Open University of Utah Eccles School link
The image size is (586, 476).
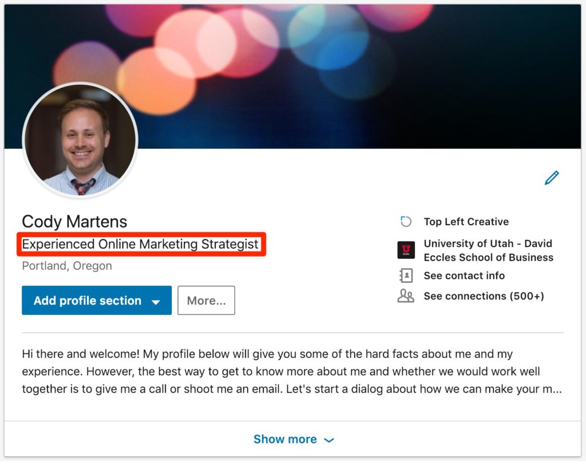coord(489,250)
